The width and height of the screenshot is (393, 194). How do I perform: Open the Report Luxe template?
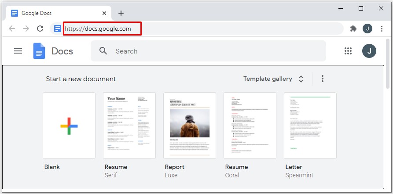[x=190, y=126]
